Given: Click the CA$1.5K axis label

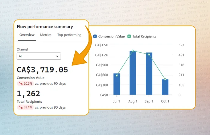Looking at the screenshot, I should click(101, 45).
